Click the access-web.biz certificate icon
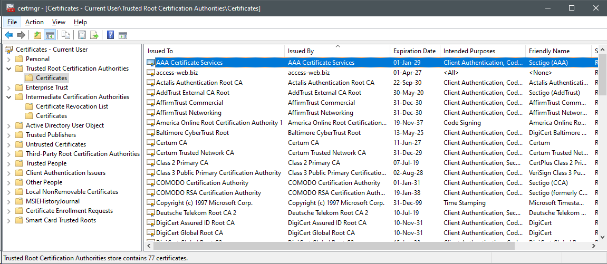This screenshot has height=264, width=607. coord(151,72)
